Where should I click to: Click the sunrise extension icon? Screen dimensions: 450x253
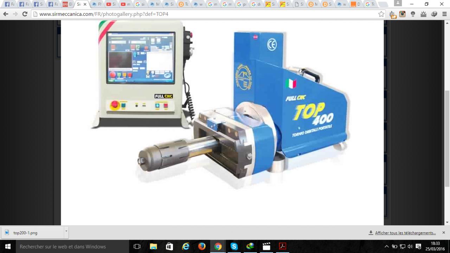point(424,14)
